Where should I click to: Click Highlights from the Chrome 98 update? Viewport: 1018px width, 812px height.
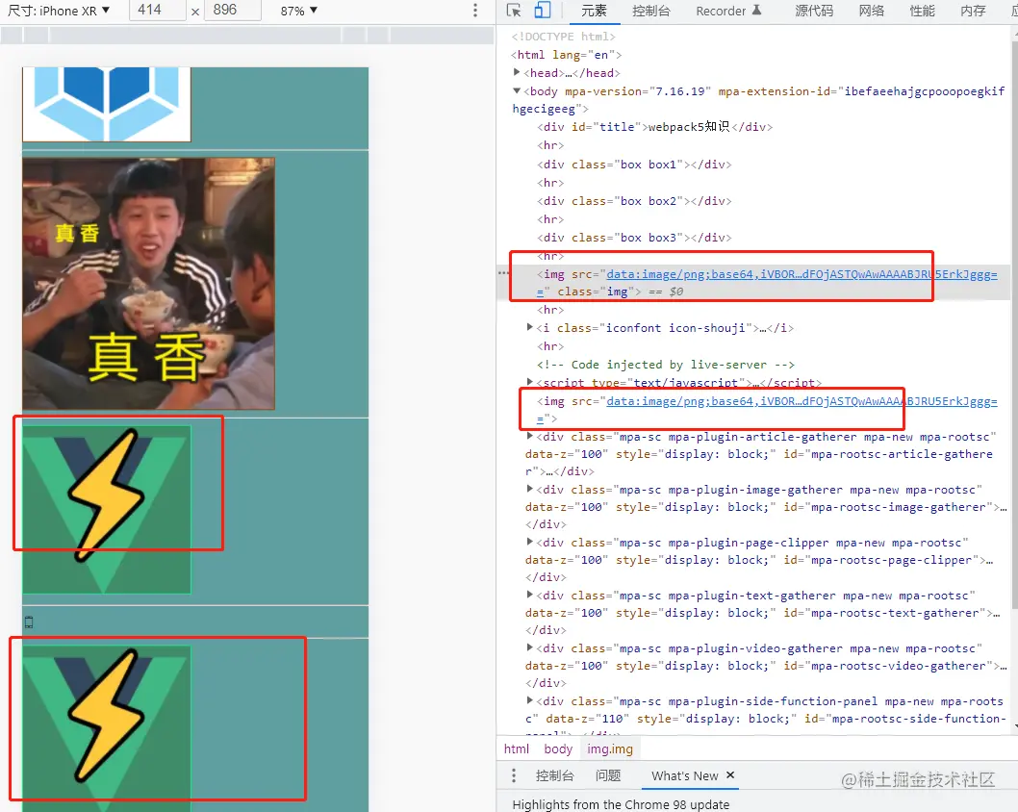pyautogui.click(x=621, y=804)
